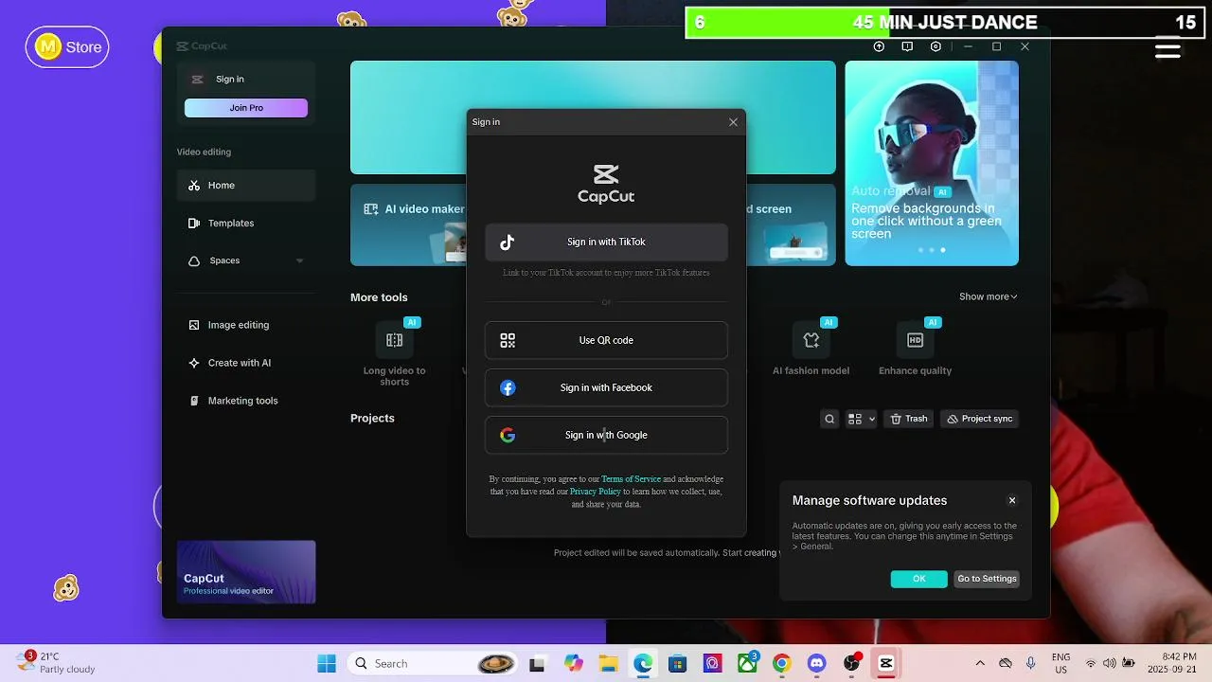Open the AI video maker card
Image resolution: width=1212 pixels, height=682 pixels.
(408, 224)
